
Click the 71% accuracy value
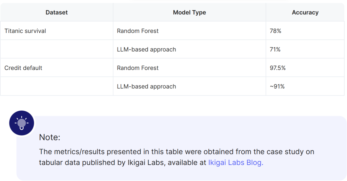(275, 50)
